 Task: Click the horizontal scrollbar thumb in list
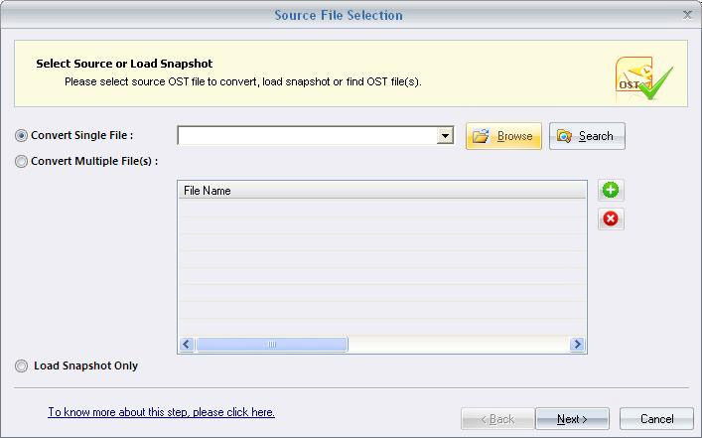[x=271, y=345]
